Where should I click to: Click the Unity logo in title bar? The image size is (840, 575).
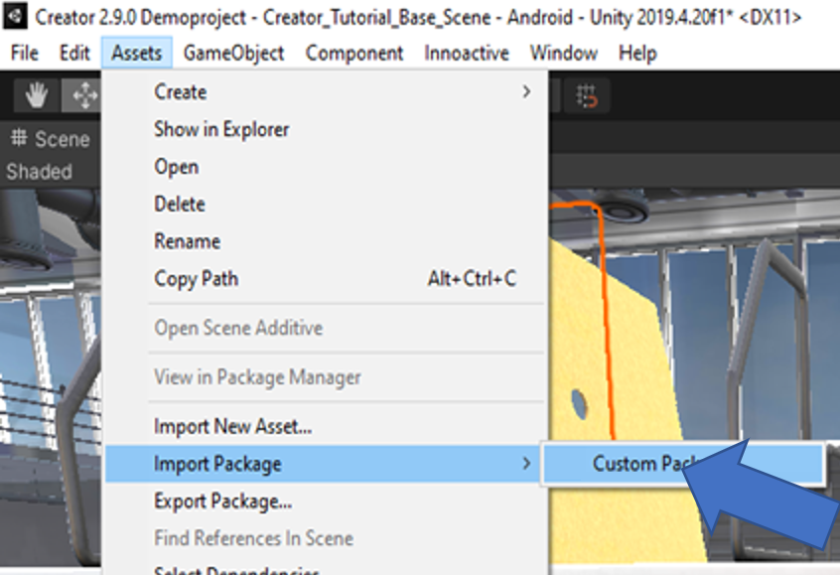[17, 17]
